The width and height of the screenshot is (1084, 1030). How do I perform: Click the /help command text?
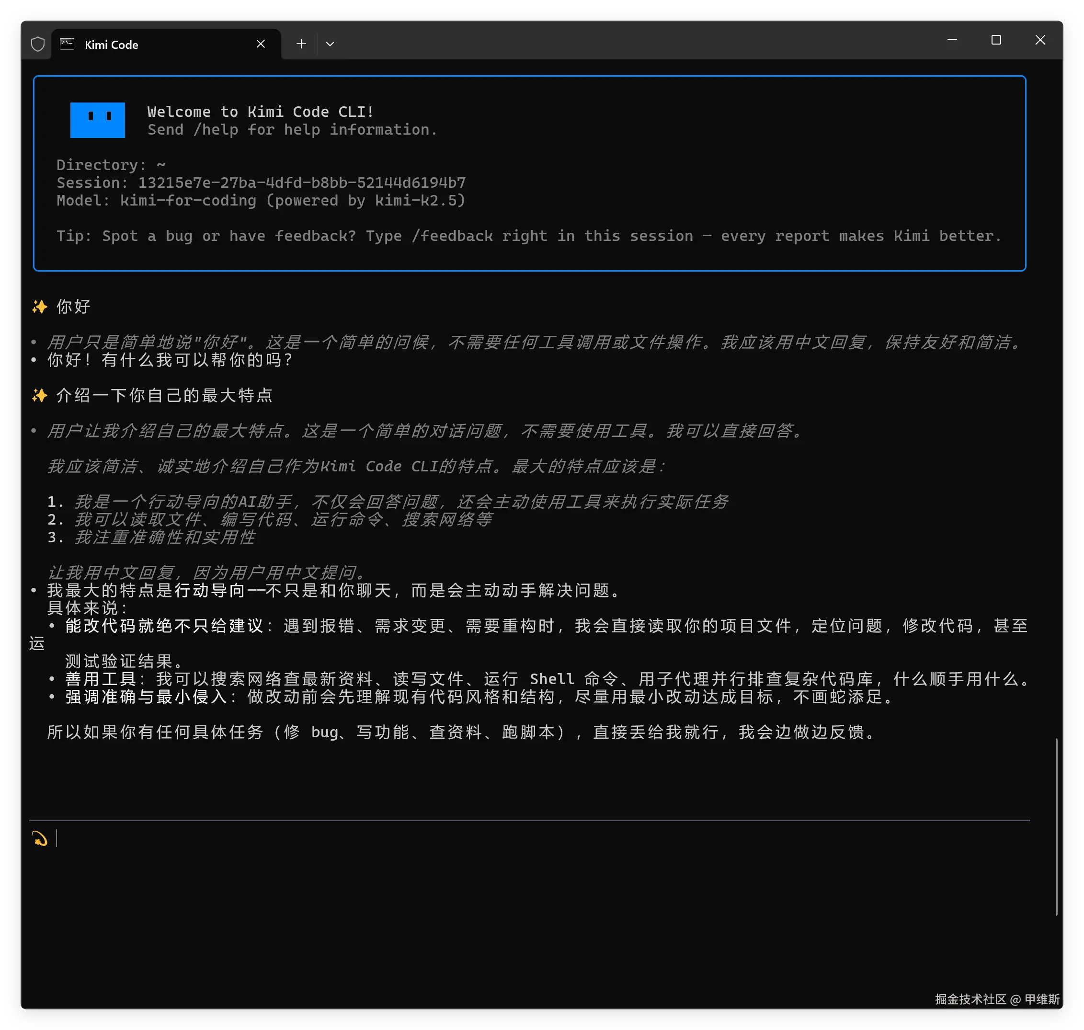coord(216,130)
